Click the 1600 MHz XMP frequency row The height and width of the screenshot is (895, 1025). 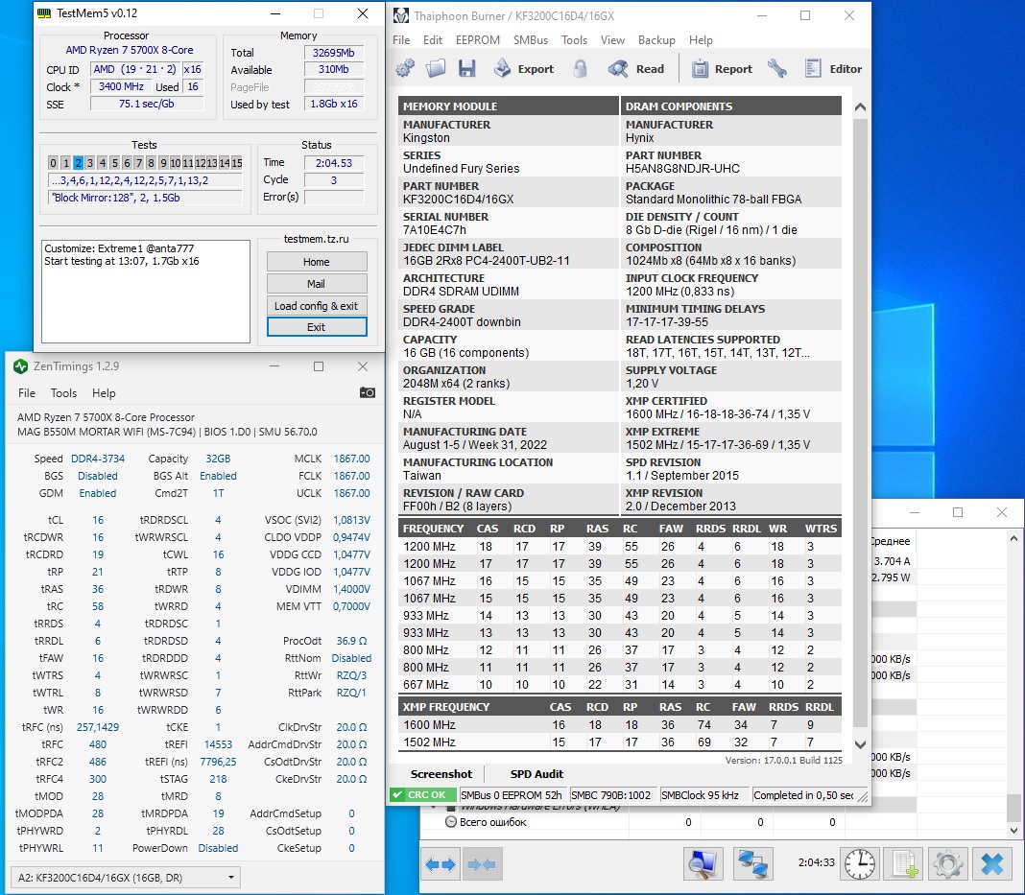[620, 724]
